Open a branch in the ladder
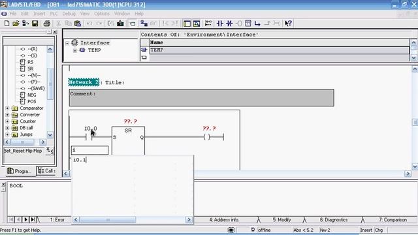 pos(257,23)
